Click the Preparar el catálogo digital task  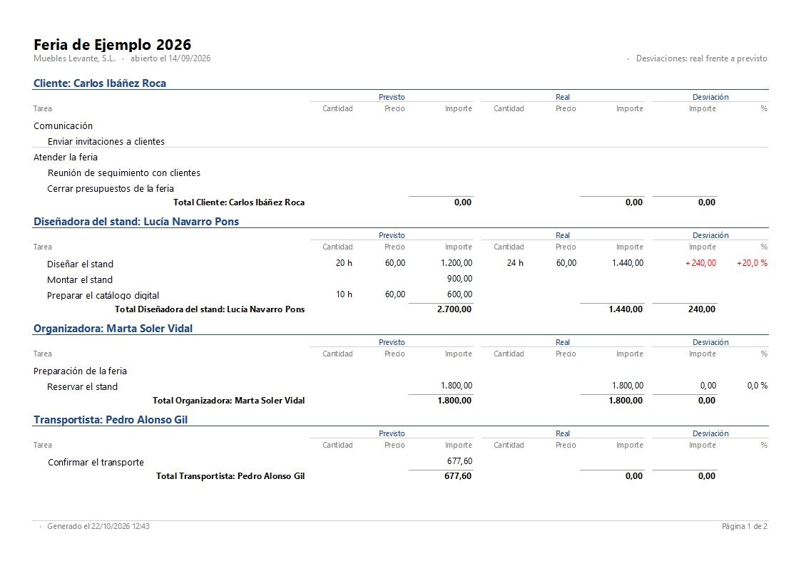click(x=103, y=296)
